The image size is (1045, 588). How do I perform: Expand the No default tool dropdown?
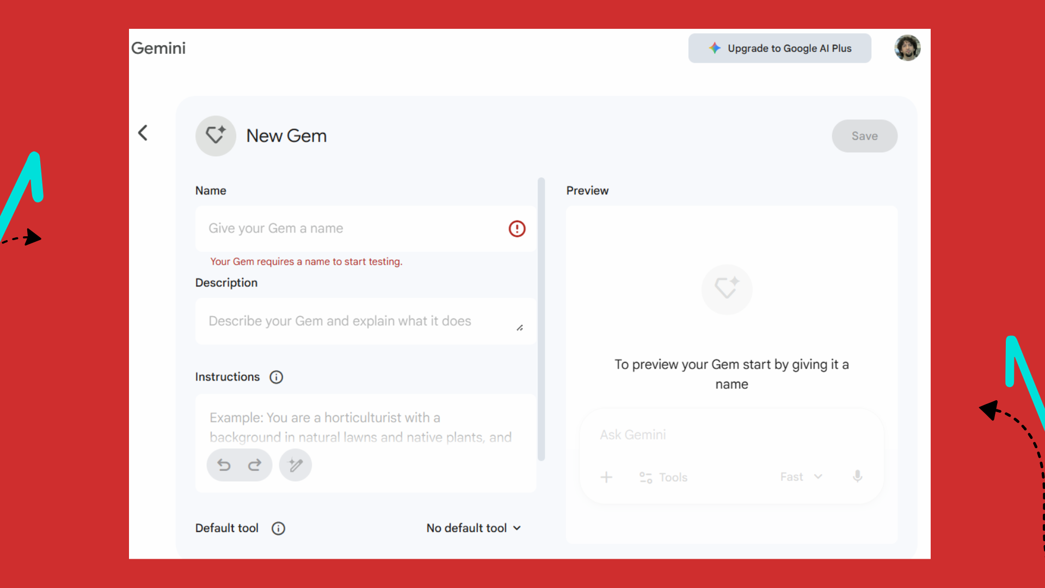click(x=474, y=528)
